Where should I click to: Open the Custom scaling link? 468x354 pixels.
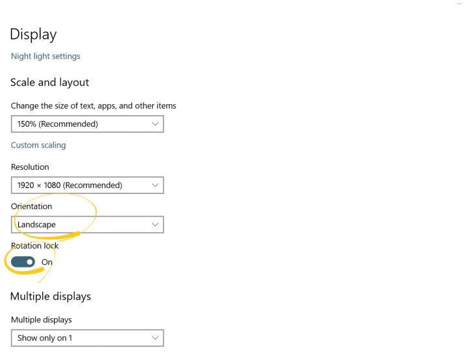(x=38, y=145)
